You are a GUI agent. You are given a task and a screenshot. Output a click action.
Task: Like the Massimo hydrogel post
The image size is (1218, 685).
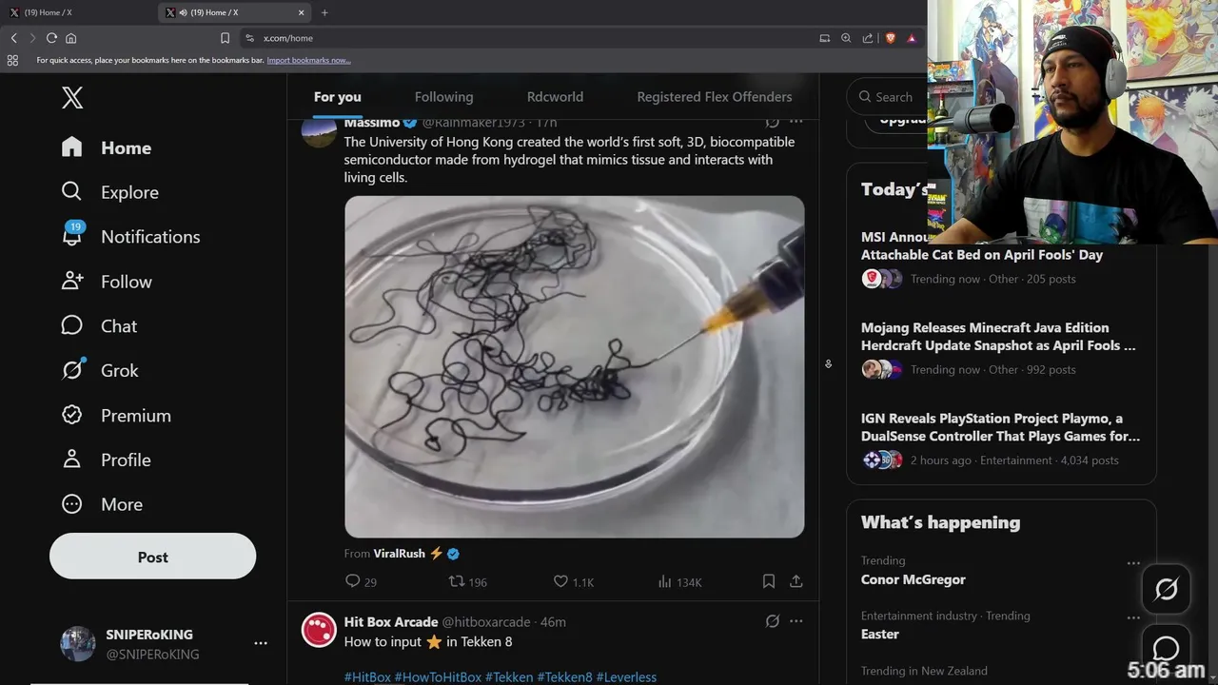coord(561,581)
